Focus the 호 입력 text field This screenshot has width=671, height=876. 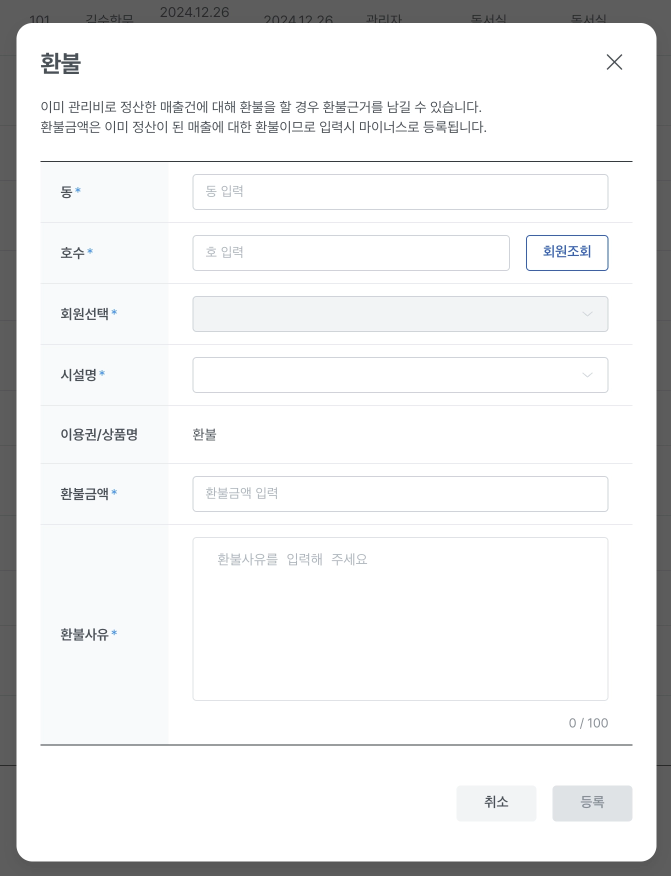[x=351, y=253]
